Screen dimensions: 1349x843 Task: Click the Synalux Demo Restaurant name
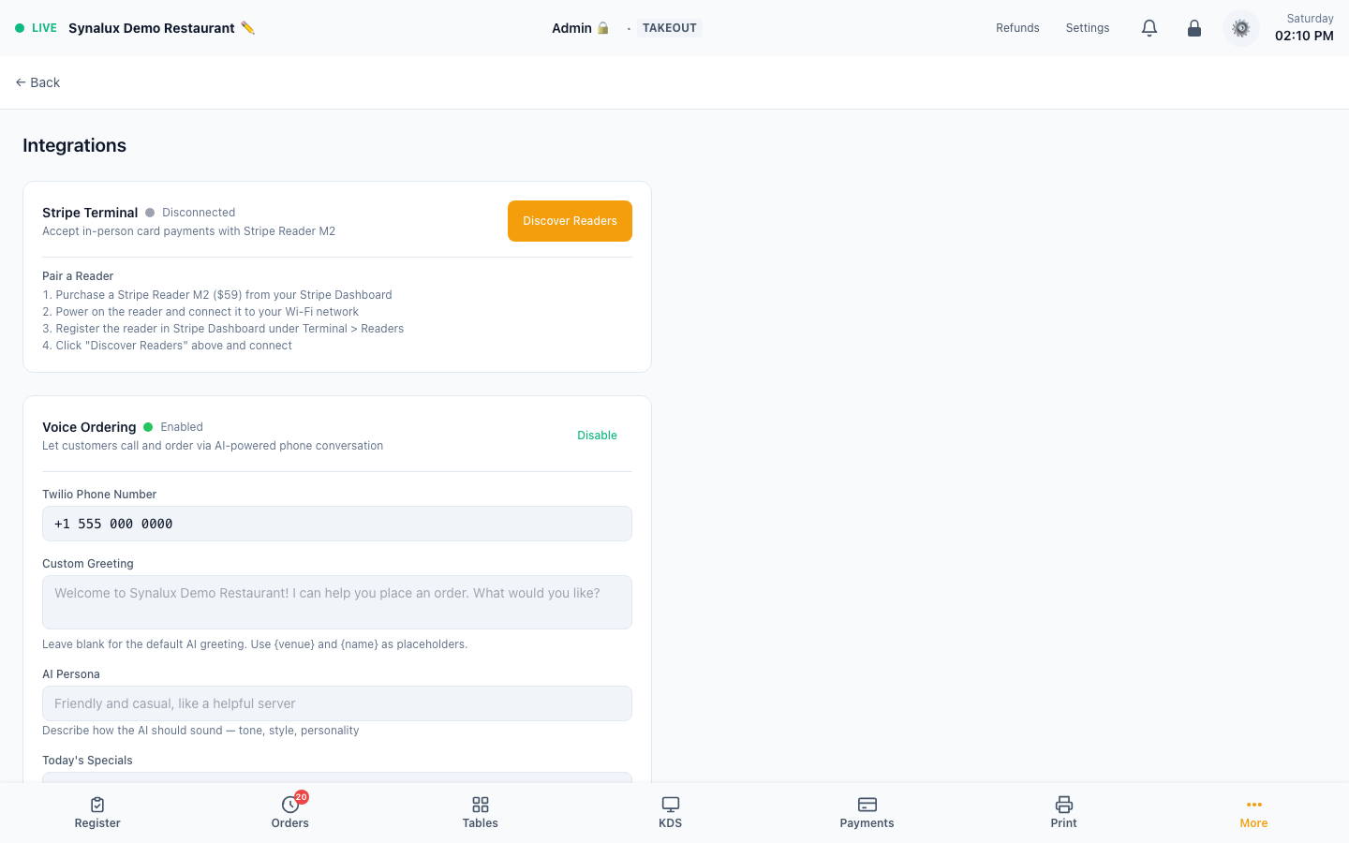[x=152, y=28]
